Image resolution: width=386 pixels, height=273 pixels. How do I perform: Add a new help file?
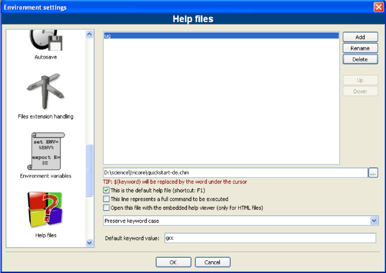[x=360, y=37]
